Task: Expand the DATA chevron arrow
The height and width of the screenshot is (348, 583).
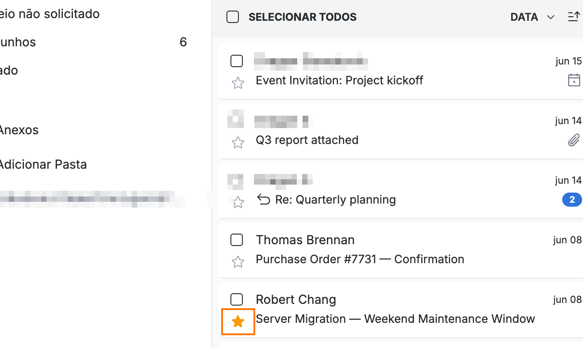Action: 551,17
